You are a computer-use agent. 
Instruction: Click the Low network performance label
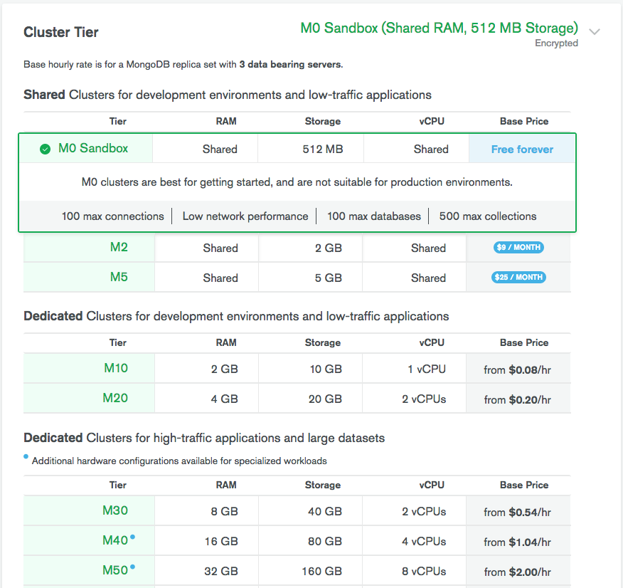click(245, 216)
